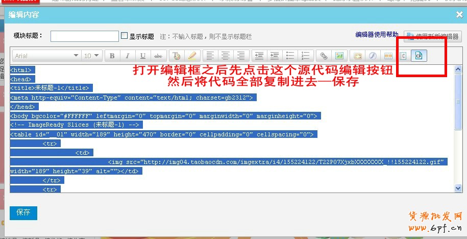Toggle bold formatting in the editor
This screenshot has height=239, width=467.
[x=112, y=56]
